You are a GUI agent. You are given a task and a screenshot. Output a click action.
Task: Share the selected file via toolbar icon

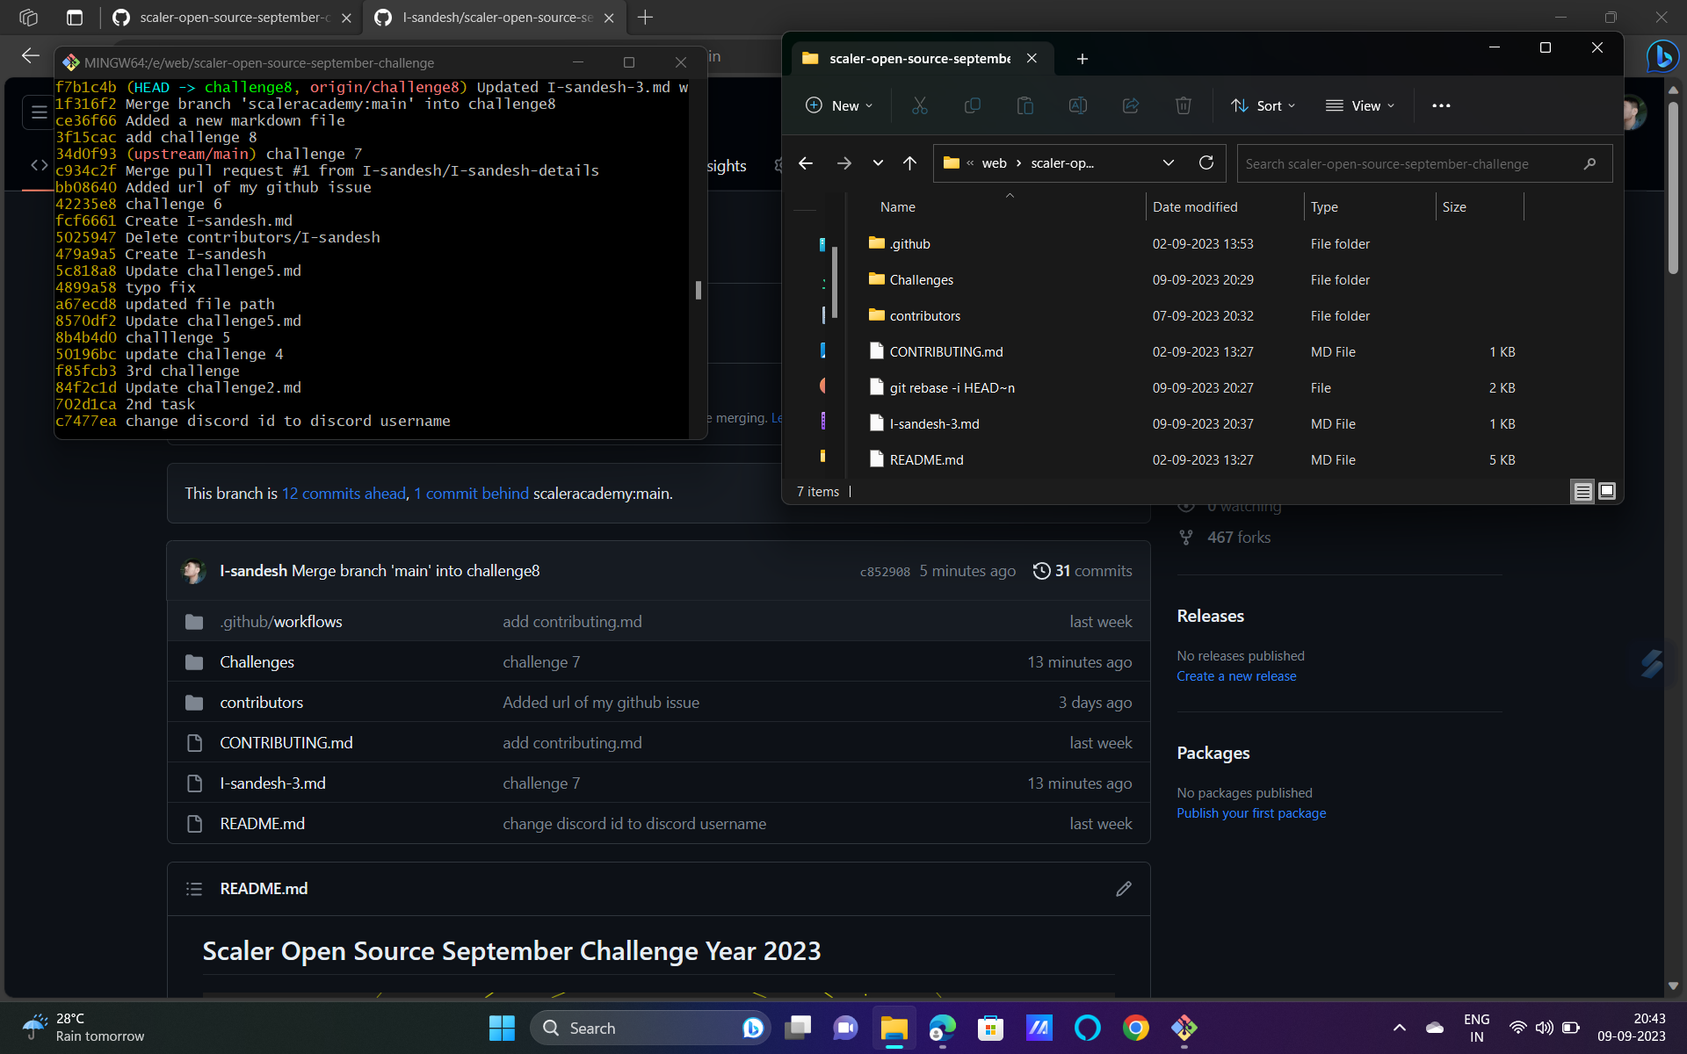[1131, 105]
